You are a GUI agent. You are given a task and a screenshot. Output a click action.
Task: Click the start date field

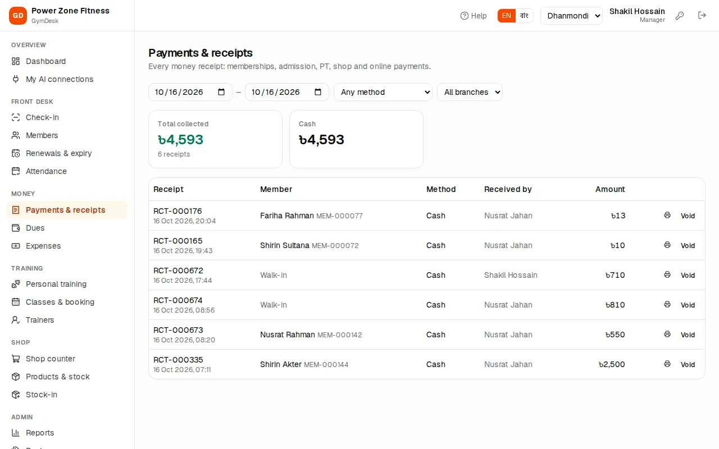pyautogui.click(x=190, y=92)
